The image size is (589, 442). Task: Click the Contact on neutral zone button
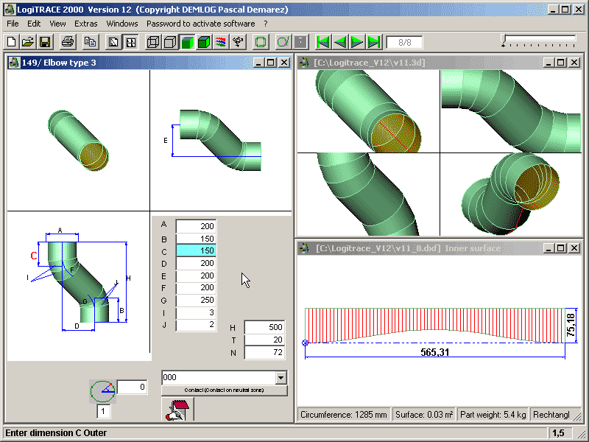[x=225, y=390]
